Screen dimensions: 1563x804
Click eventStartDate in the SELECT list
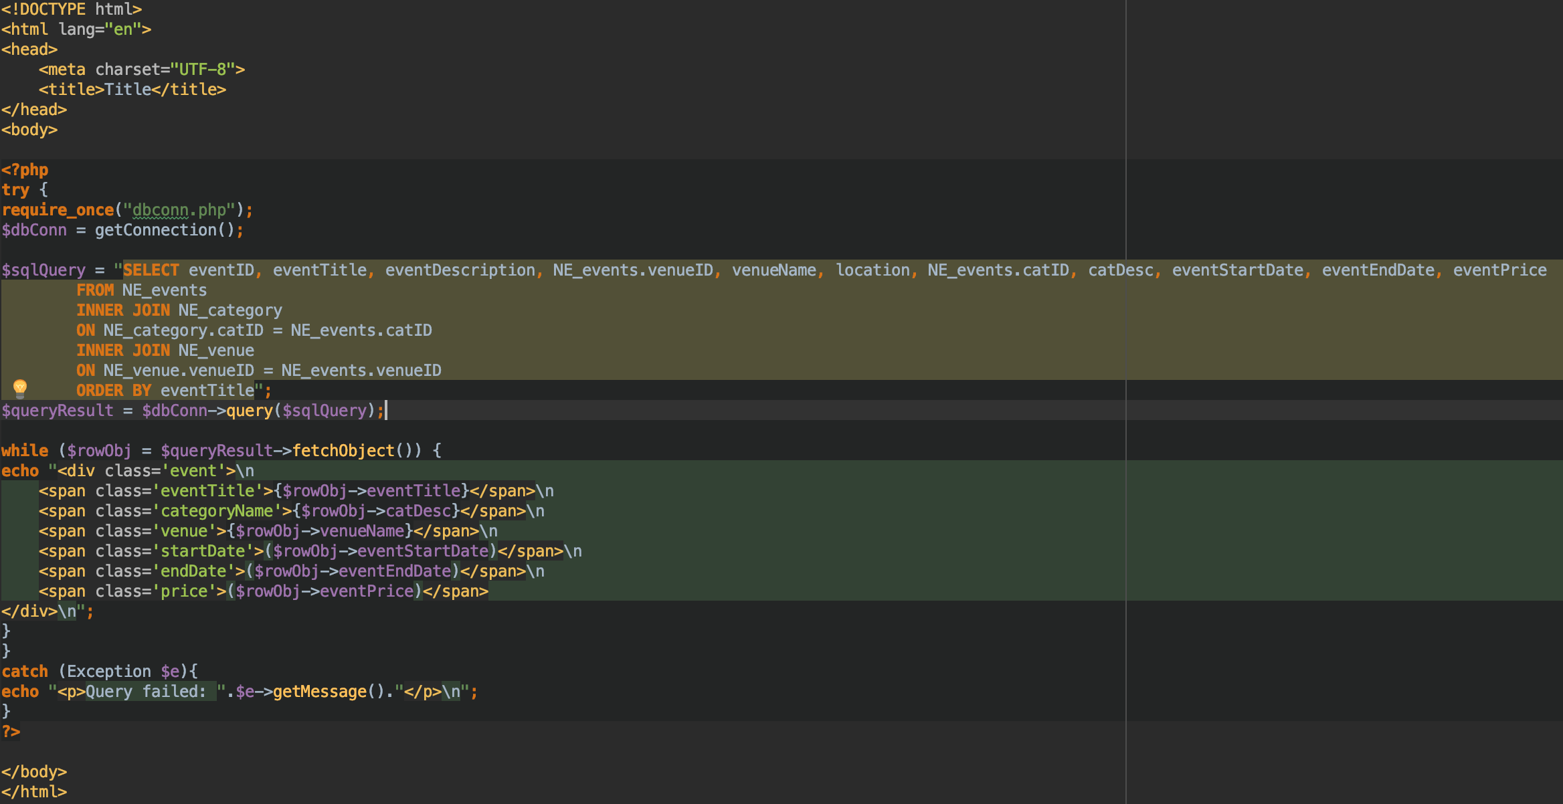(1238, 270)
